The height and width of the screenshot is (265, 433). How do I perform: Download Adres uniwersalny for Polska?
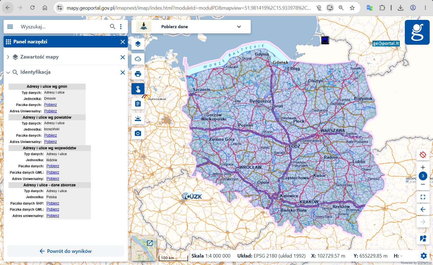(53, 216)
